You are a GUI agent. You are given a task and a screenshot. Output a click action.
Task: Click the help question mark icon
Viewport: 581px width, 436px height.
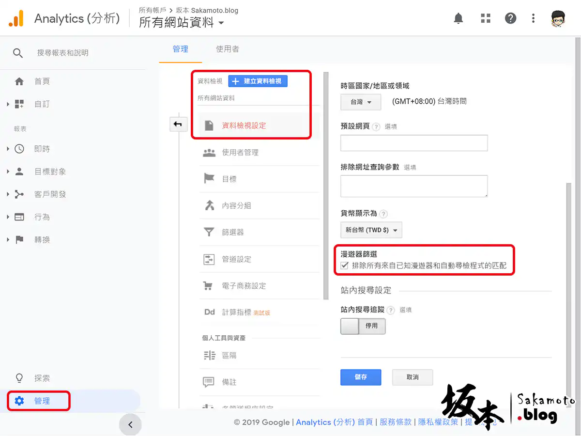click(x=510, y=18)
